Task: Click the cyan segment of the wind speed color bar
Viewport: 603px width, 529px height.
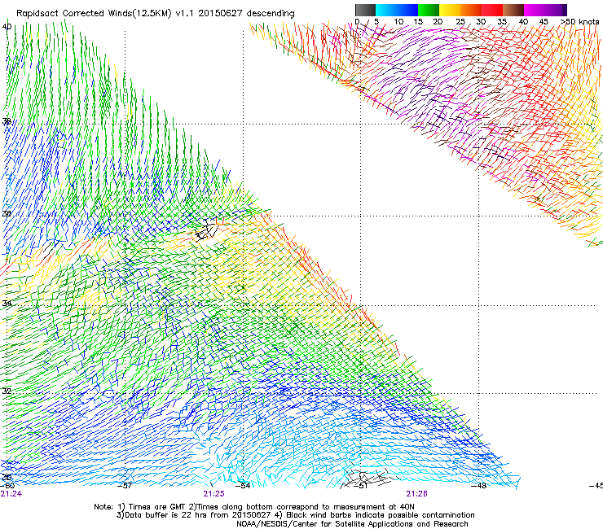Action: 385,10
